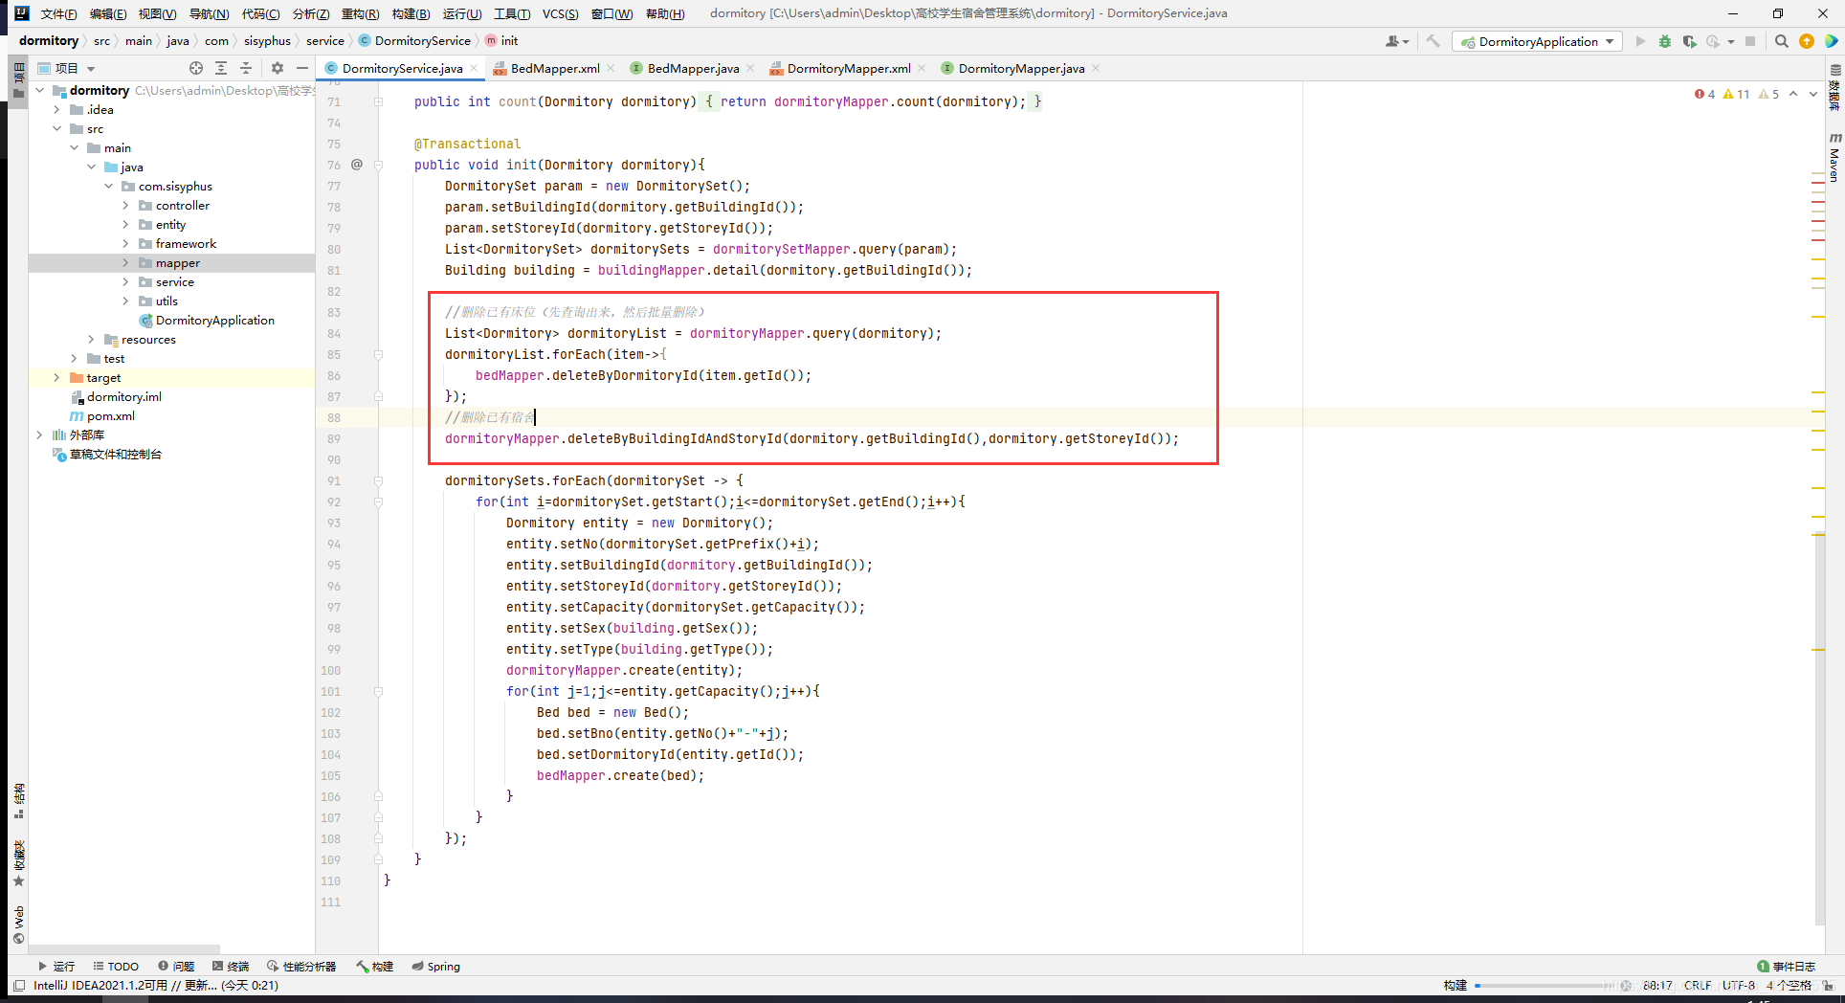Viewport: 1845px width, 1003px height.
Task: Click the gutter @ icon on line 76
Action: pos(357,165)
